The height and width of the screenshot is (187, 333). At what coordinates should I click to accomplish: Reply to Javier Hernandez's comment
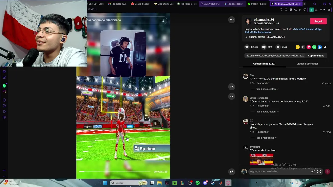pos(263,106)
